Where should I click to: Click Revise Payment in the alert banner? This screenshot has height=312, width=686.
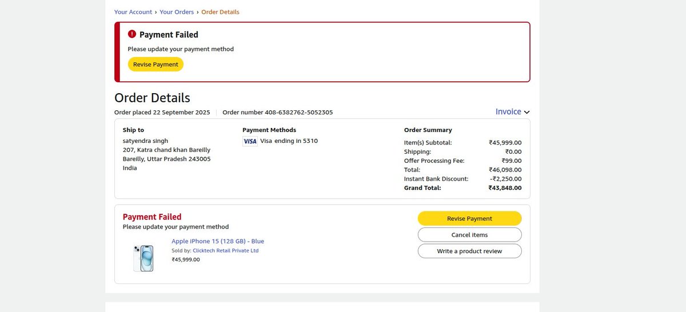155,65
